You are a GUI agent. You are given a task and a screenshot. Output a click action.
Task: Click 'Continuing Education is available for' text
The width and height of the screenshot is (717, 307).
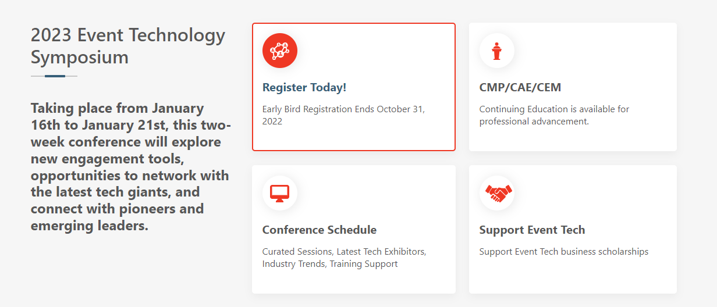[554, 109]
